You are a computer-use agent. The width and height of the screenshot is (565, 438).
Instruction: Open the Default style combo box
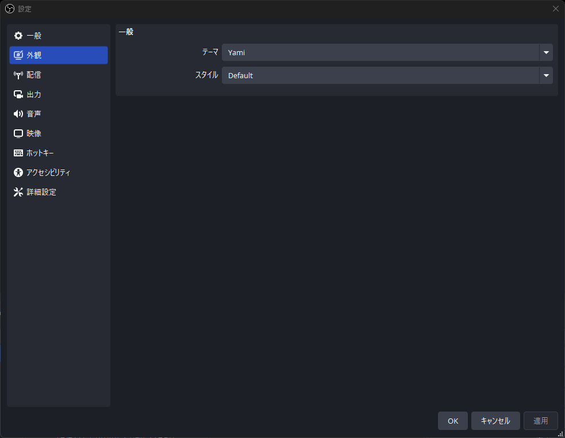(x=387, y=75)
